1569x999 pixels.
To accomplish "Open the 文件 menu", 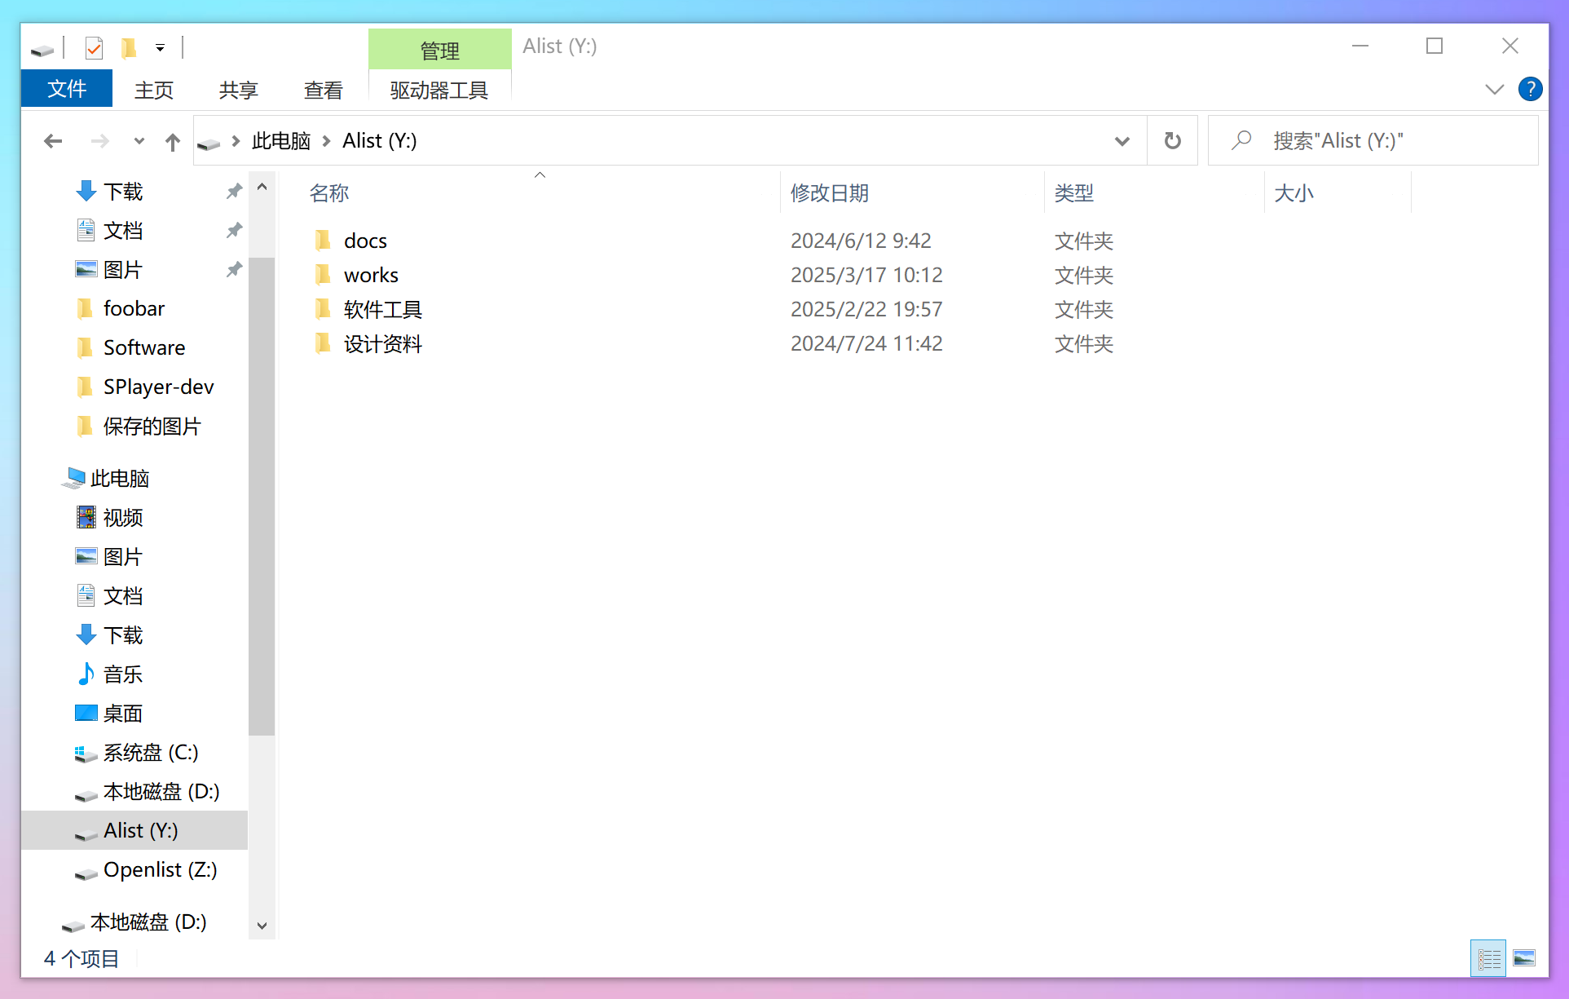I will 66,88.
